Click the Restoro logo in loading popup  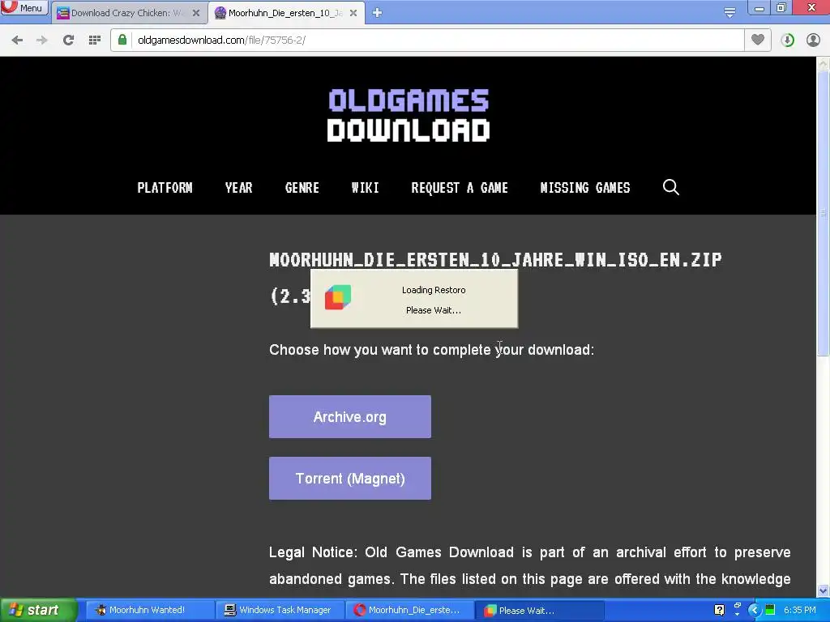point(338,297)
